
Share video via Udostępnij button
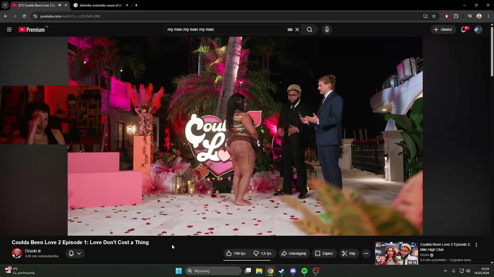pos(294,254)
